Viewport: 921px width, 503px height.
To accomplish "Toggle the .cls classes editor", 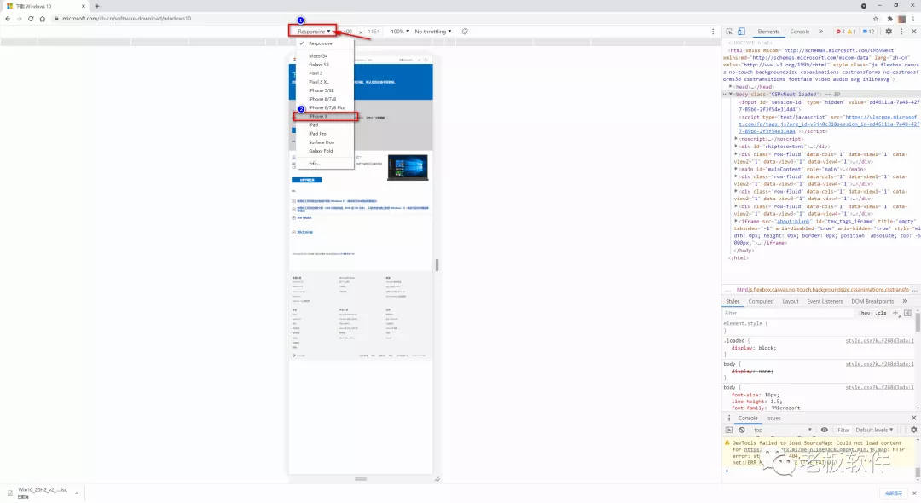I will click(881, 313).
